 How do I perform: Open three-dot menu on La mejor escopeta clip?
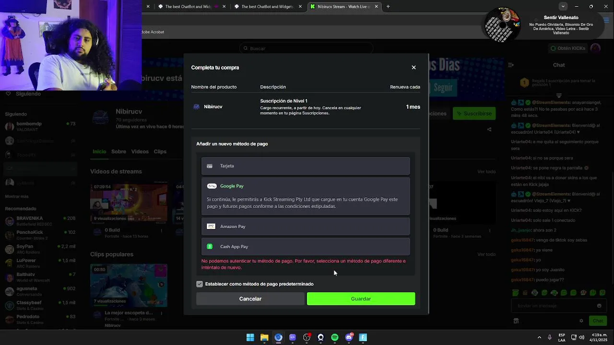(162, 313)
